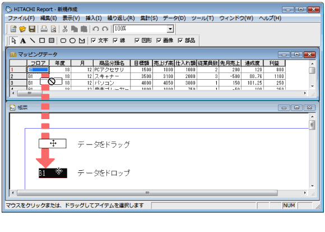Select the text tool (A)
The image size is (325, 232).
click(23, 40)
